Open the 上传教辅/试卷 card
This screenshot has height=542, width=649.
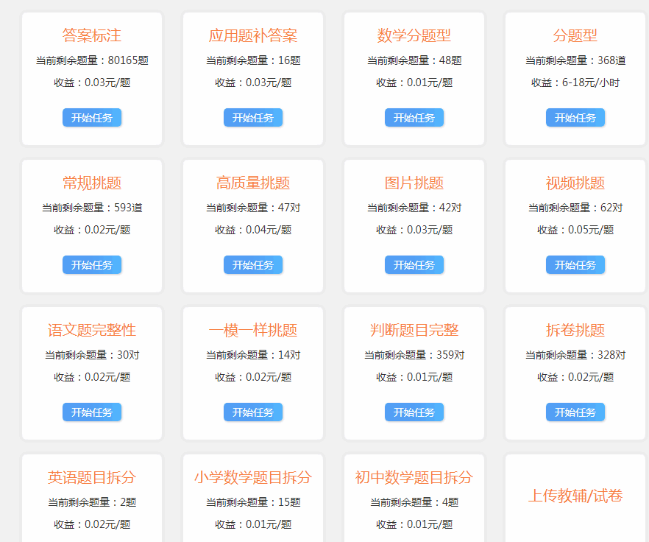[x=575, y=496]
